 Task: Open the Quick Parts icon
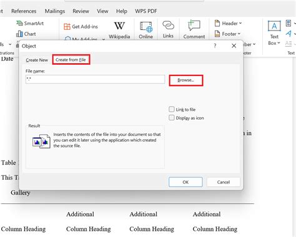coord(289,23)
